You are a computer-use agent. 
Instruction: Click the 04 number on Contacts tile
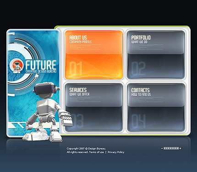138,121
